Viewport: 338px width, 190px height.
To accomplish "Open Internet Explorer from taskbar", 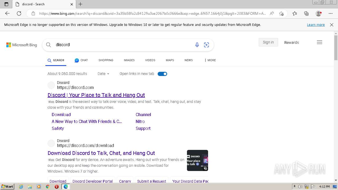I will 21,187.
